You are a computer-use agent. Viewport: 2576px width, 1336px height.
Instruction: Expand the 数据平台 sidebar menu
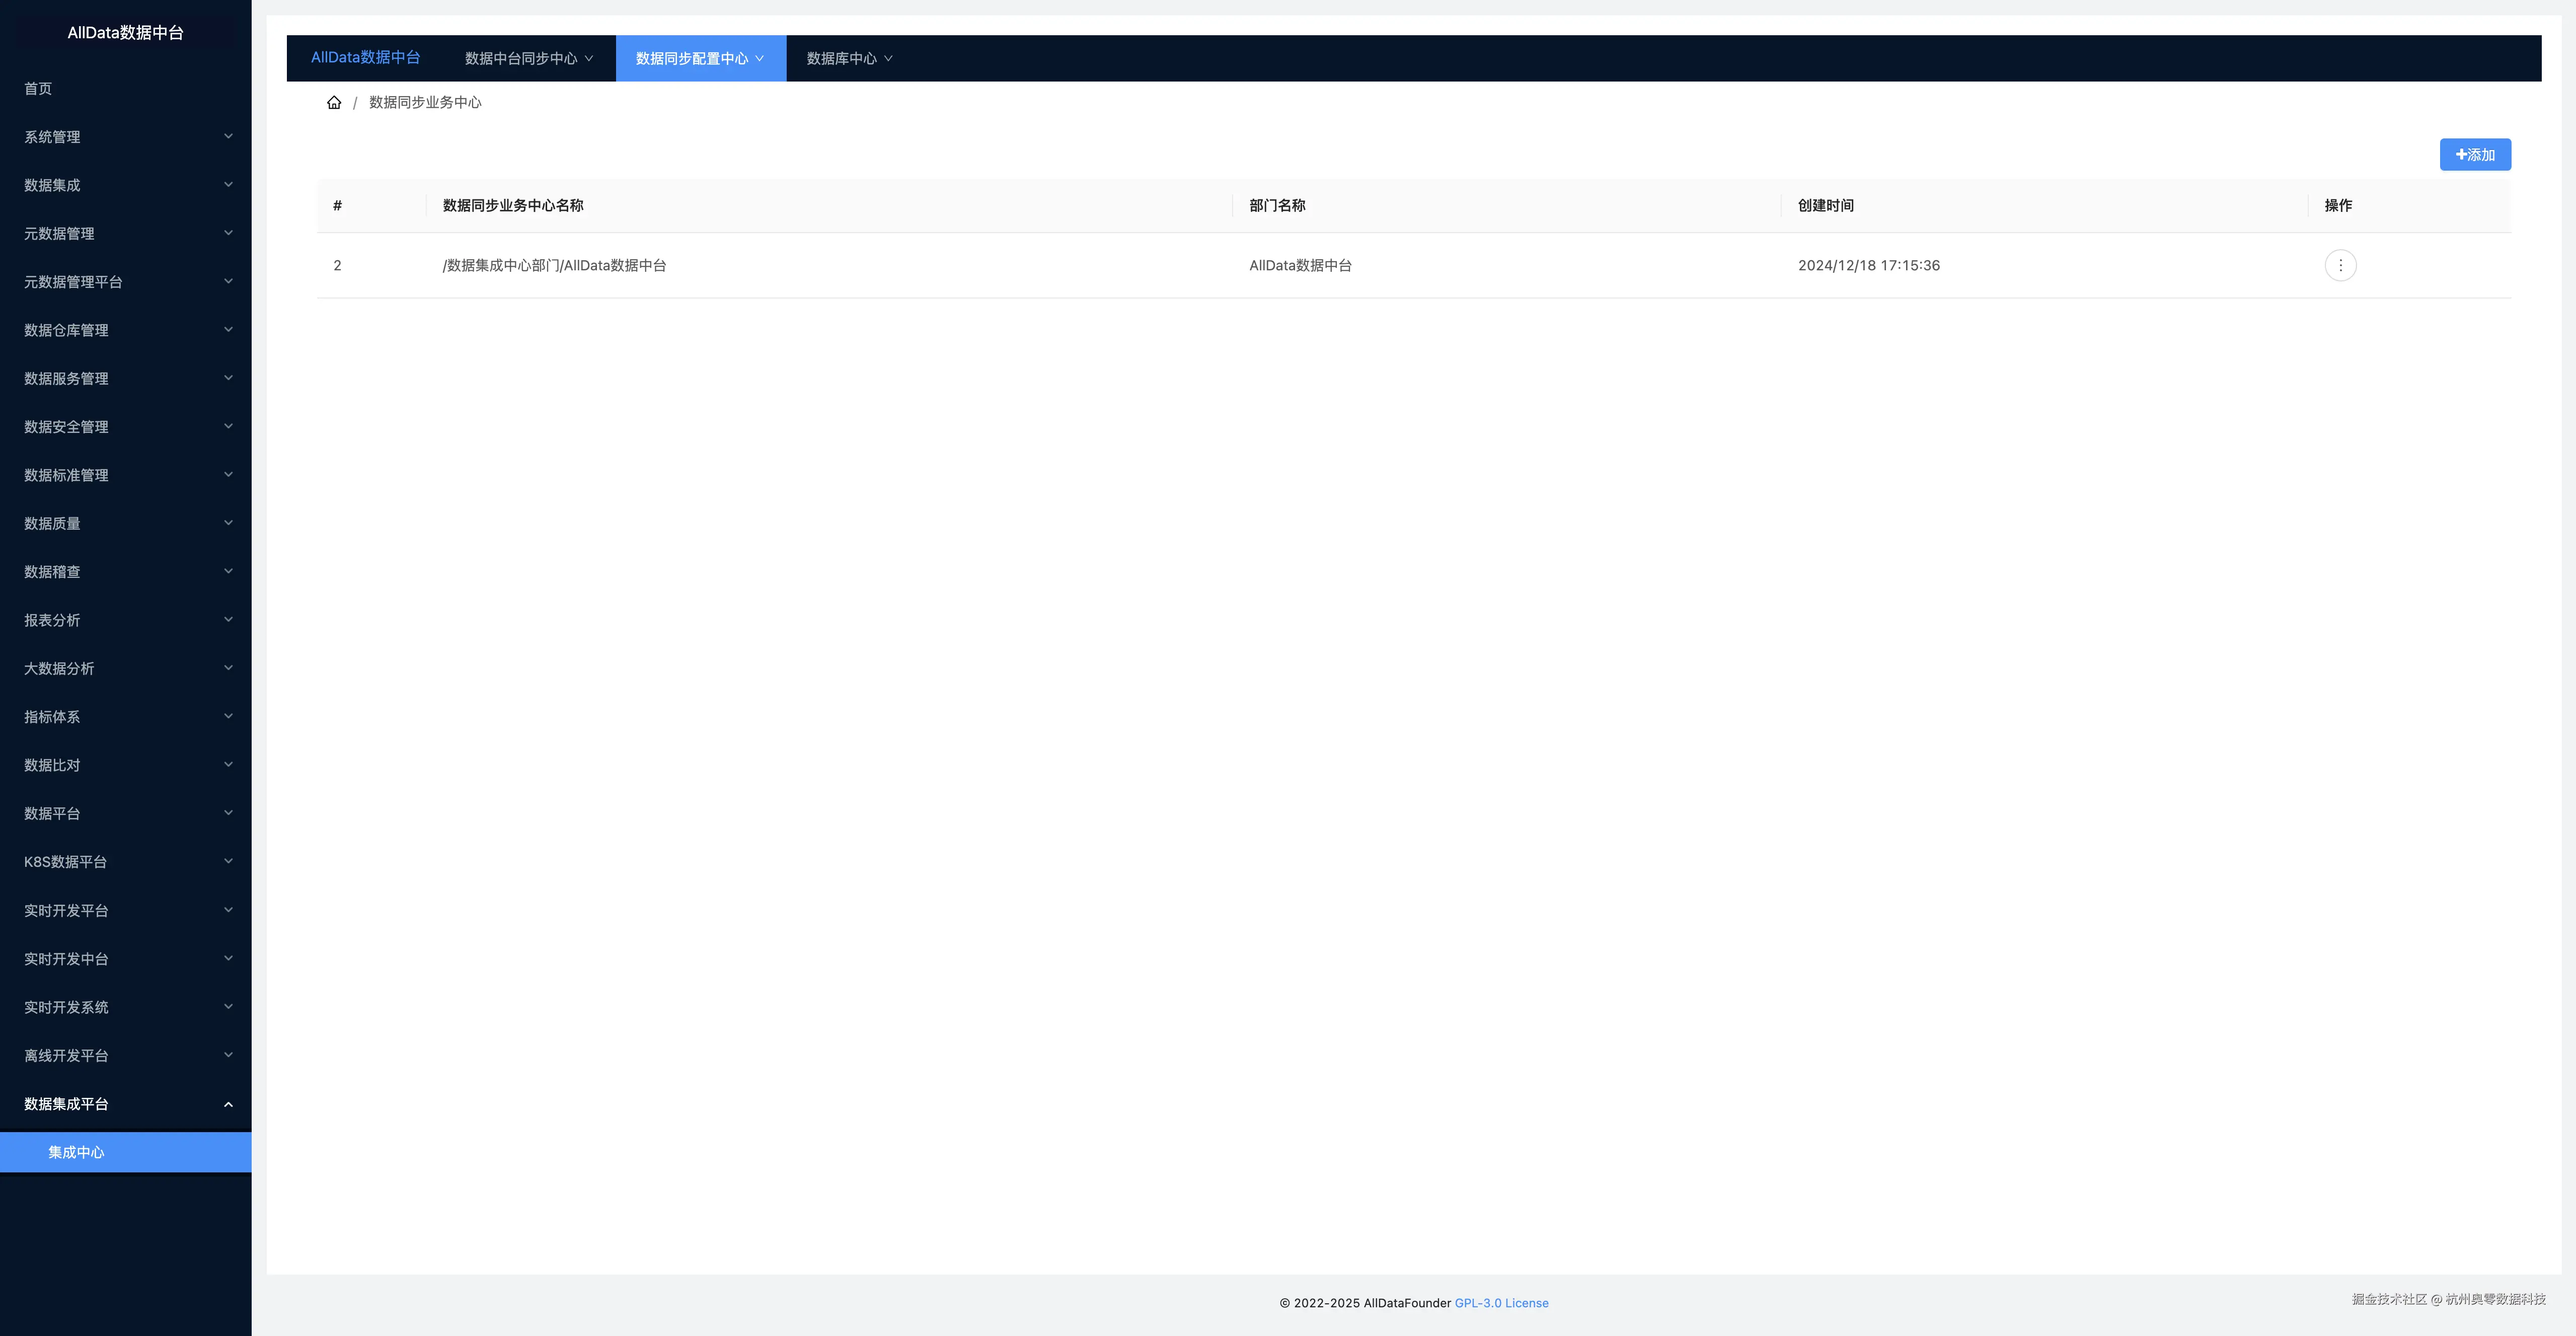pos(126,813)
